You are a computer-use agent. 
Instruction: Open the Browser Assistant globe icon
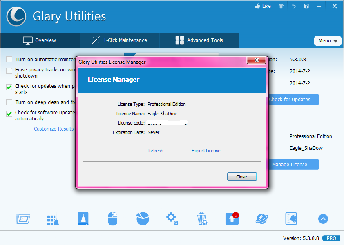click(x=262, y=219)
